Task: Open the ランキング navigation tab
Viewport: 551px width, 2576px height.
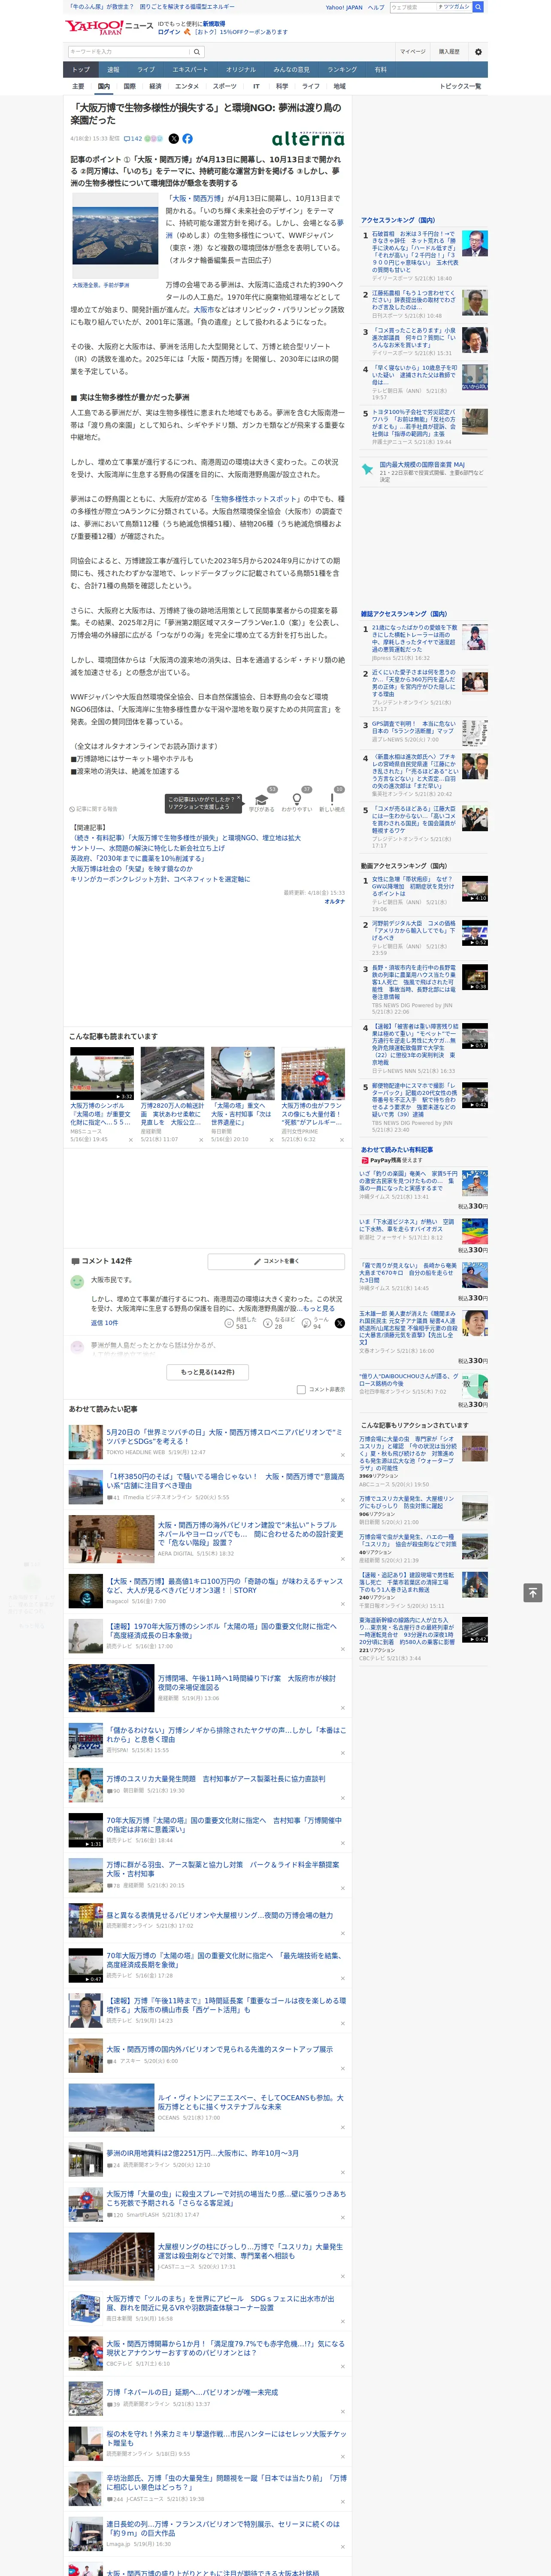Action: pyautogui.click(x=342, y=70)
